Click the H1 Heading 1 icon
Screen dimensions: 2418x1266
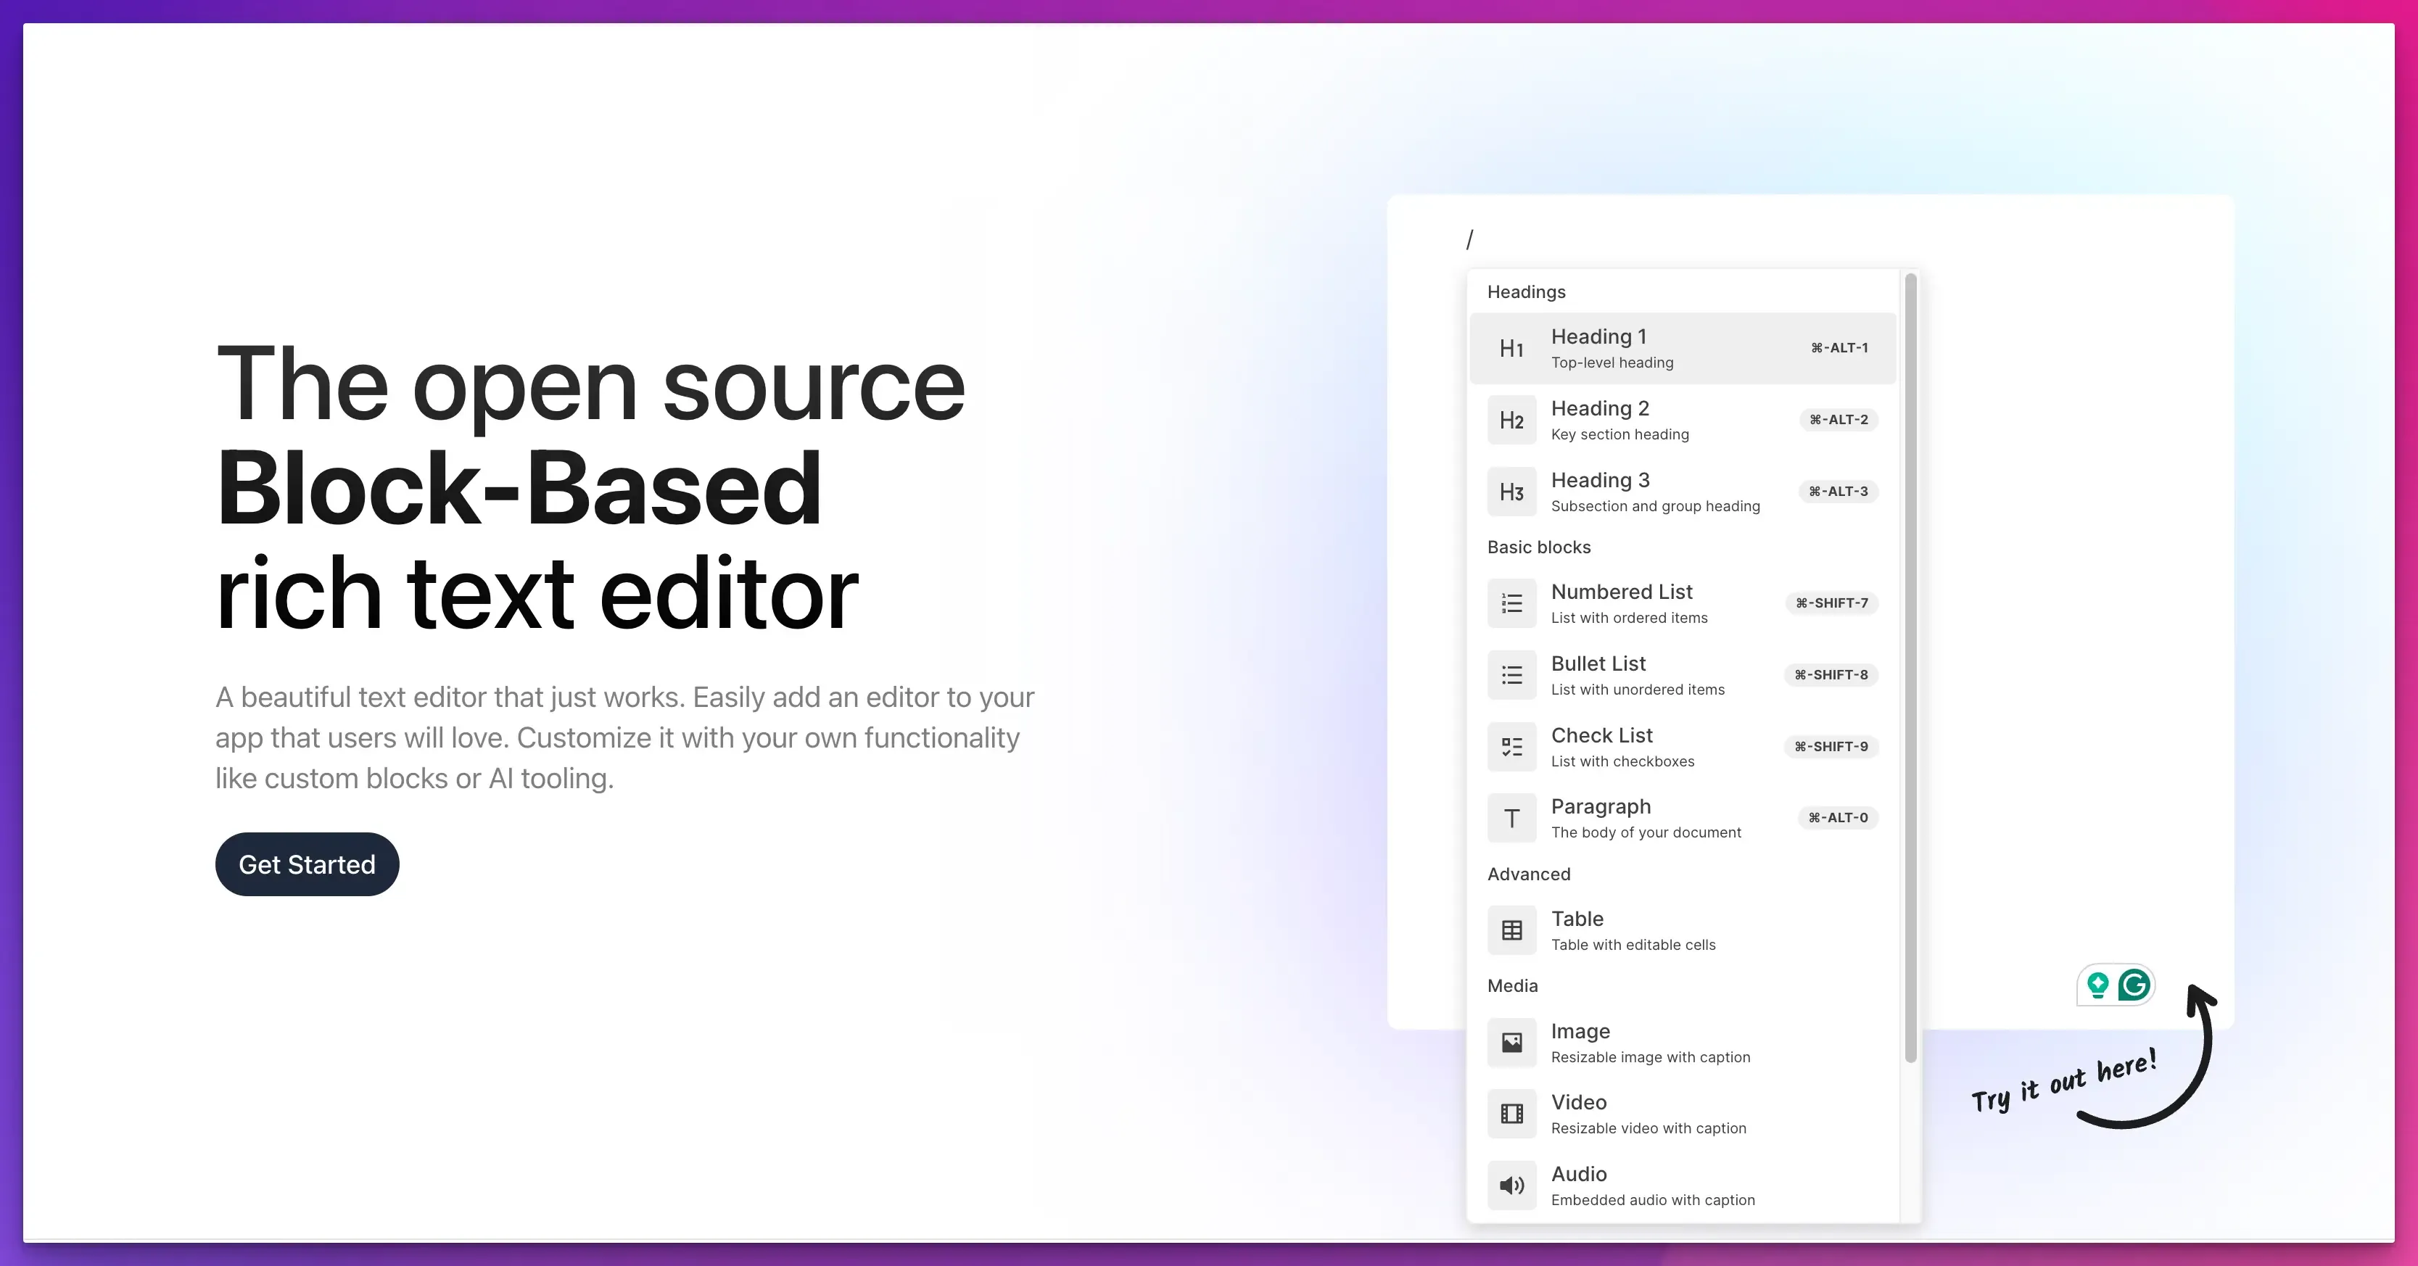tap(1511, 348)
